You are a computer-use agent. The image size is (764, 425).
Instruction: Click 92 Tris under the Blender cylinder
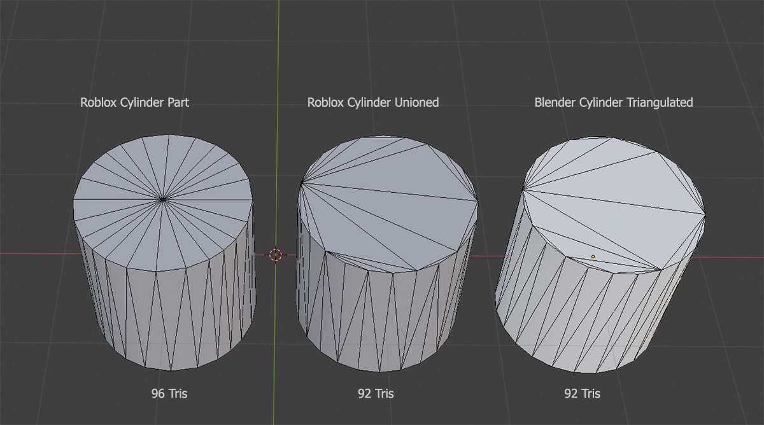[x=582, y=393]
